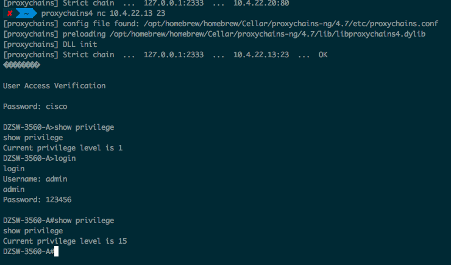Click the User Access Verification text
This screenshot has width=451, height=265.
(54, 86)
